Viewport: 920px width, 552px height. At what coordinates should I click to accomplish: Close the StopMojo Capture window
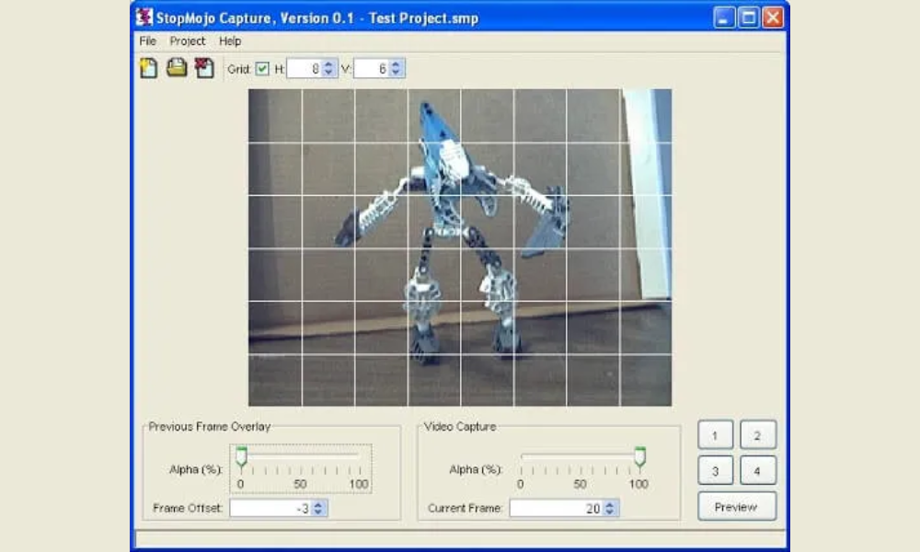pyautogui.click(x=774, y=17)
